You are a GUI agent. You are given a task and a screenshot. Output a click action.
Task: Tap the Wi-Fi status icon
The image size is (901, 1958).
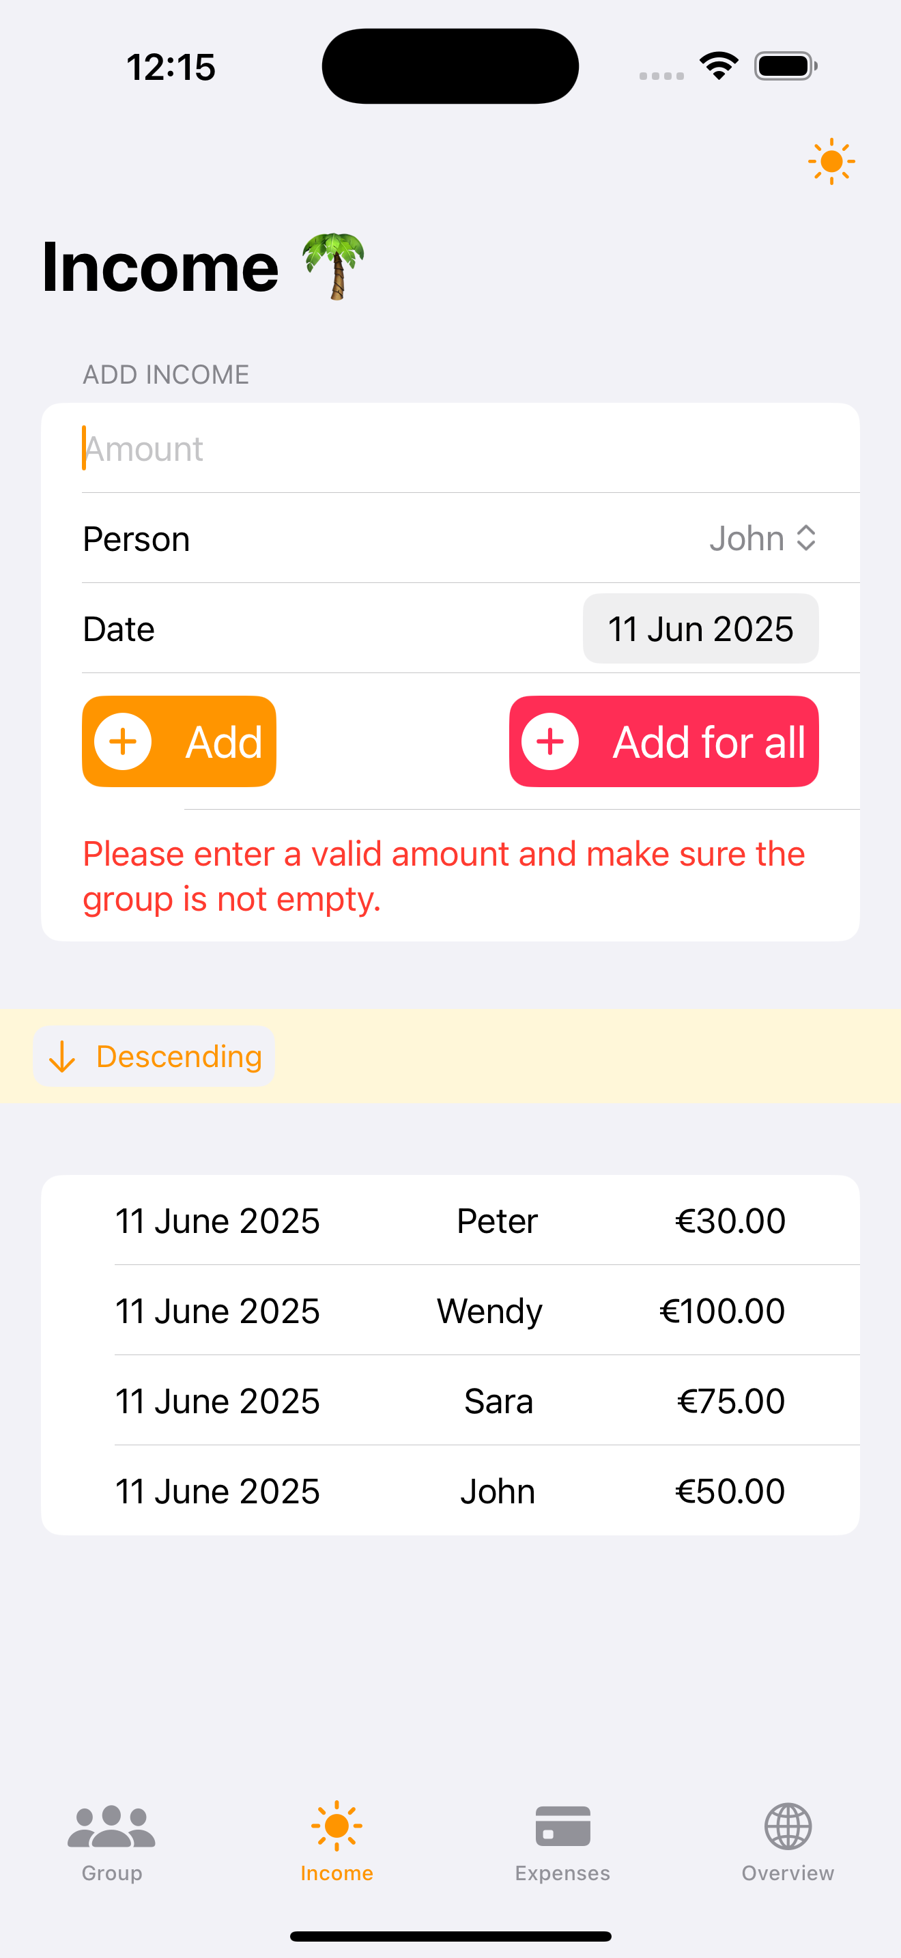719,66
